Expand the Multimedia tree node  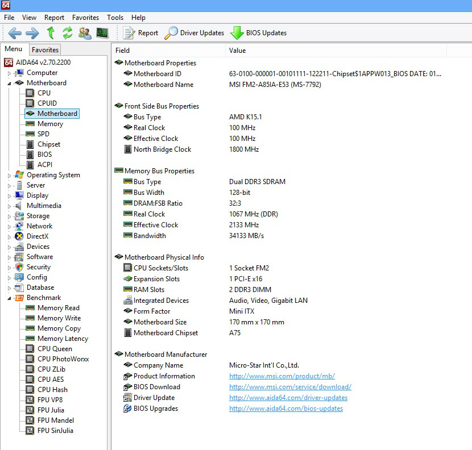[x=9, y=206]
